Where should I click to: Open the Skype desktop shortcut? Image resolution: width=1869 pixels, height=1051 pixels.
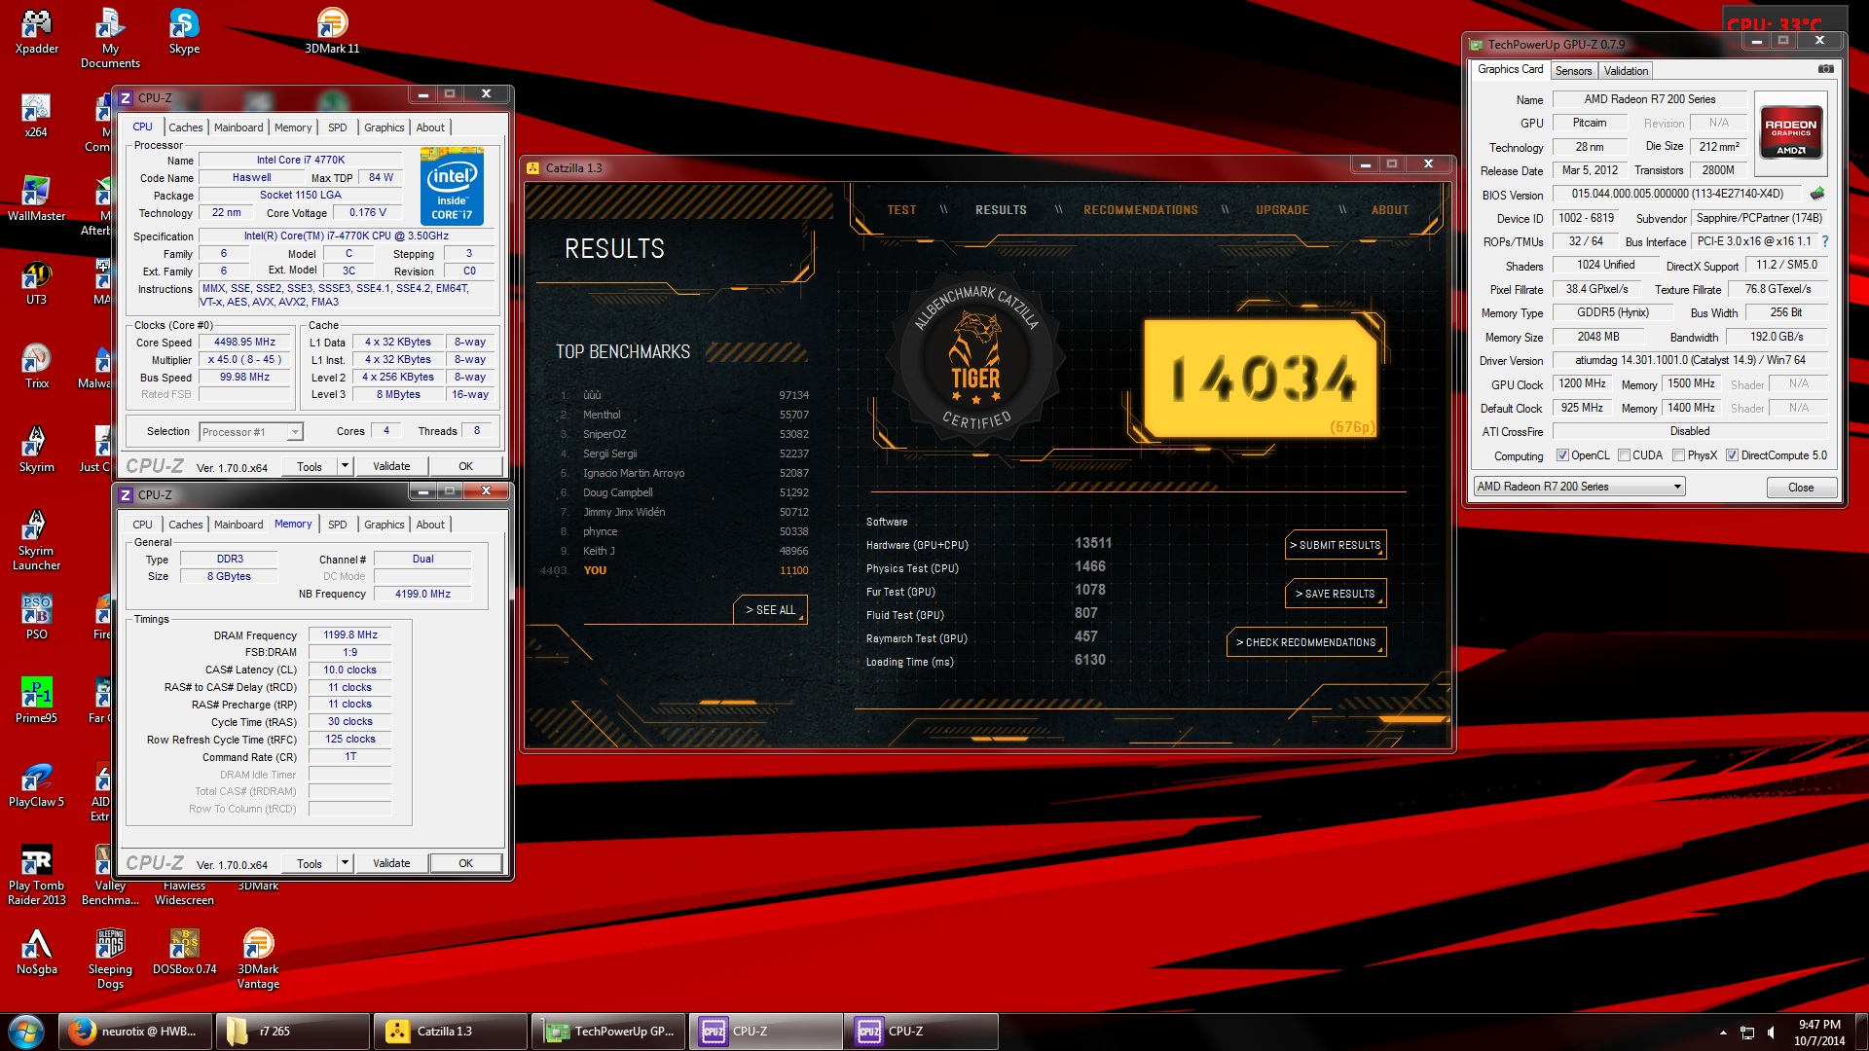(x=184, y=31)
